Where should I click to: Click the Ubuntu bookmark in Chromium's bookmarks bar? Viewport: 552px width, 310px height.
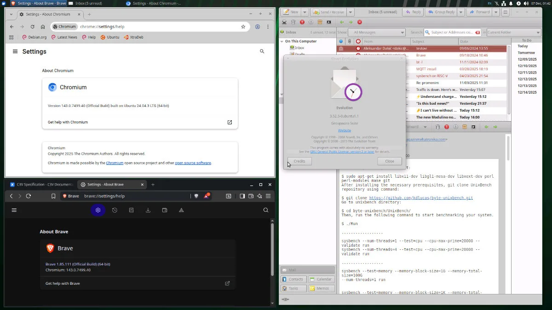tap(109, 37)
